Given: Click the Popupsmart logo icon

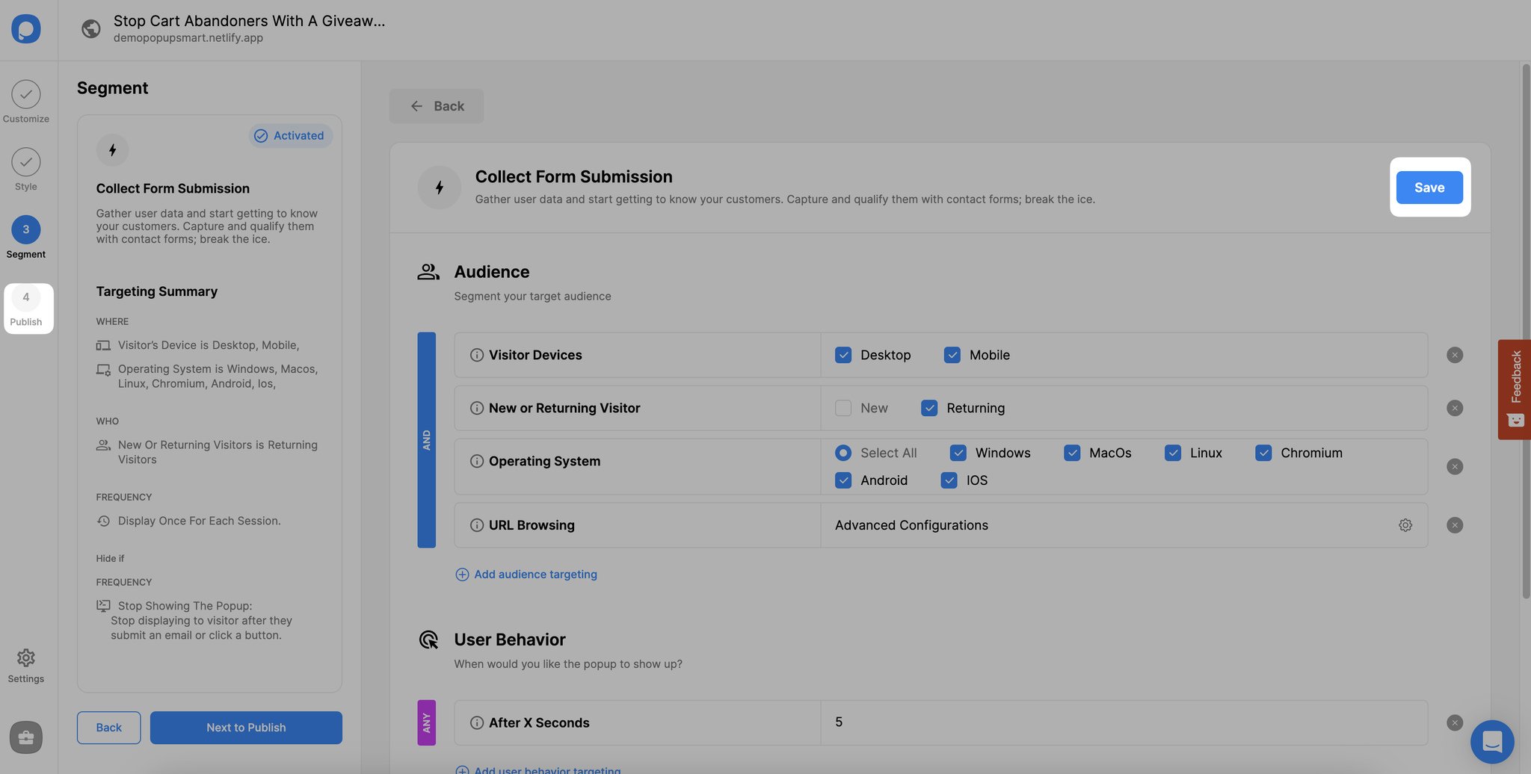Looking at the screenshot, I should 26,29.
